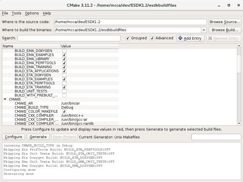Click 'Skipping Ema Doxygen Build' log line
The height and width of the screenshot is (182, 243).
(53, 166)
